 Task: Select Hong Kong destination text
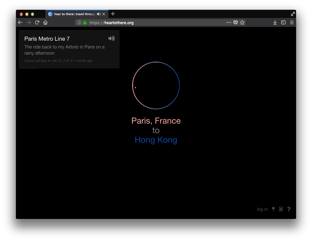pos(156,140)
